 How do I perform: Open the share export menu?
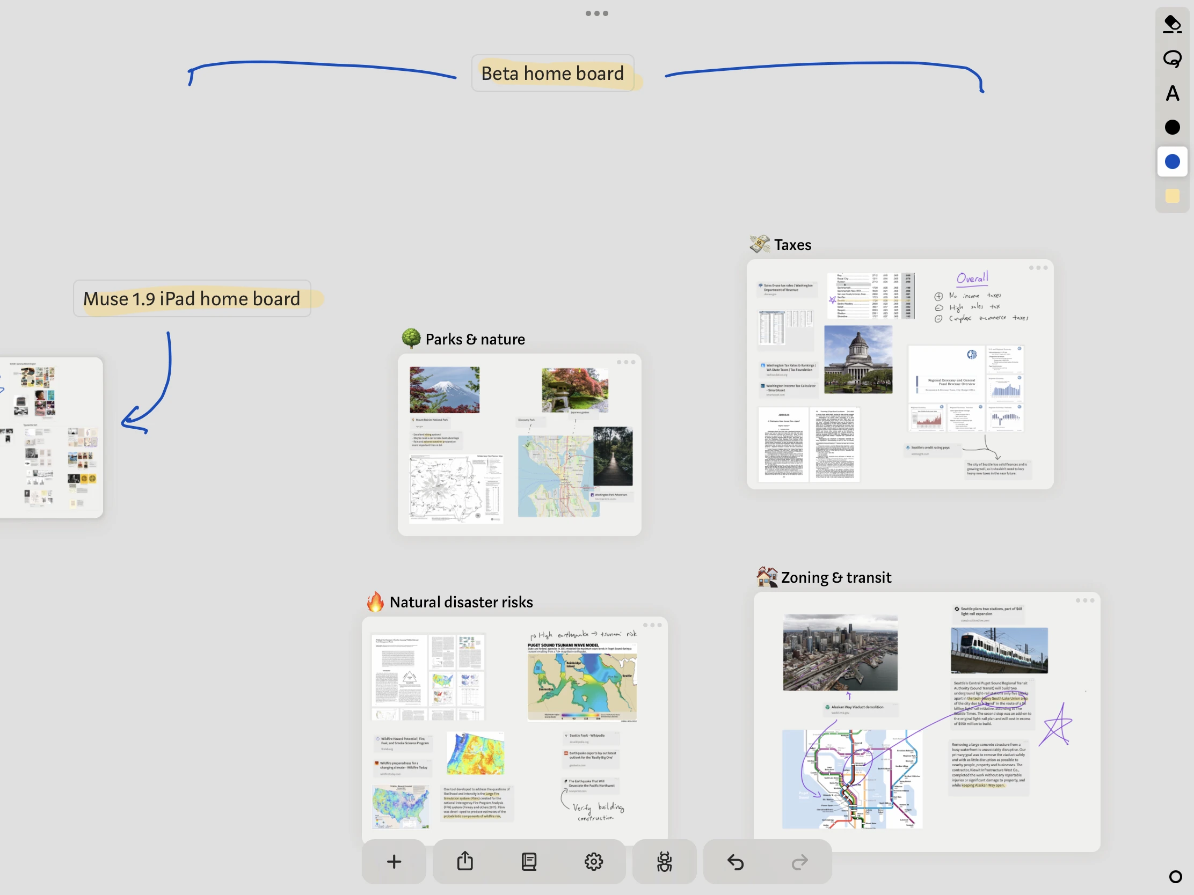click(465, 862)
